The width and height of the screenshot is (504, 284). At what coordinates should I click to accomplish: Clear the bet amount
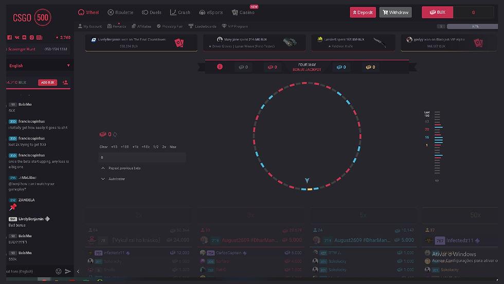103,147
